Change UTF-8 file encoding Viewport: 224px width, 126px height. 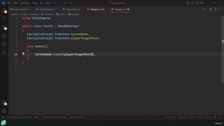tap(192, 117)
